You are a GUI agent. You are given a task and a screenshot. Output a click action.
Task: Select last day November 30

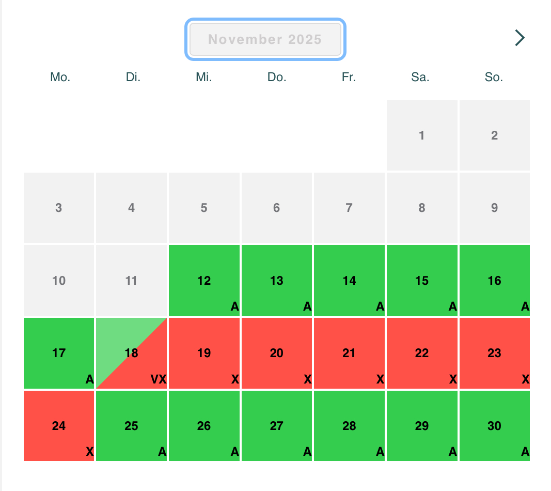[494, 426]
